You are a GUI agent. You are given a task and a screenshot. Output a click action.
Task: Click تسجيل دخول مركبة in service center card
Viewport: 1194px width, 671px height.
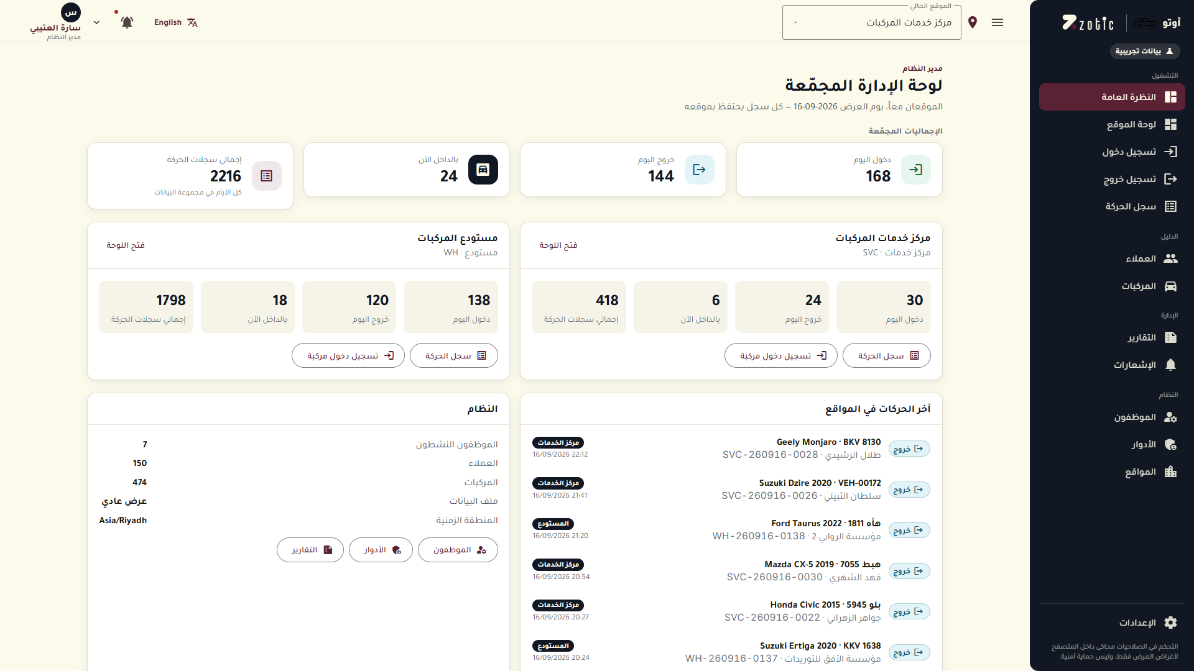click(781, 355)
